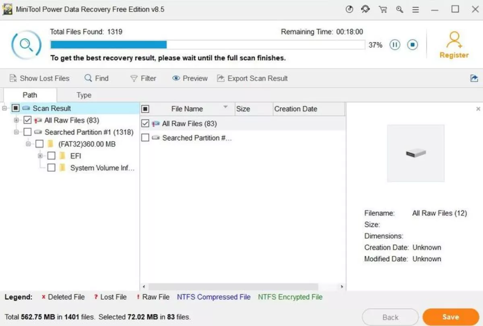
Task: Select the Searched Partition #… row label in the file list
Action: tap(197, 138)
